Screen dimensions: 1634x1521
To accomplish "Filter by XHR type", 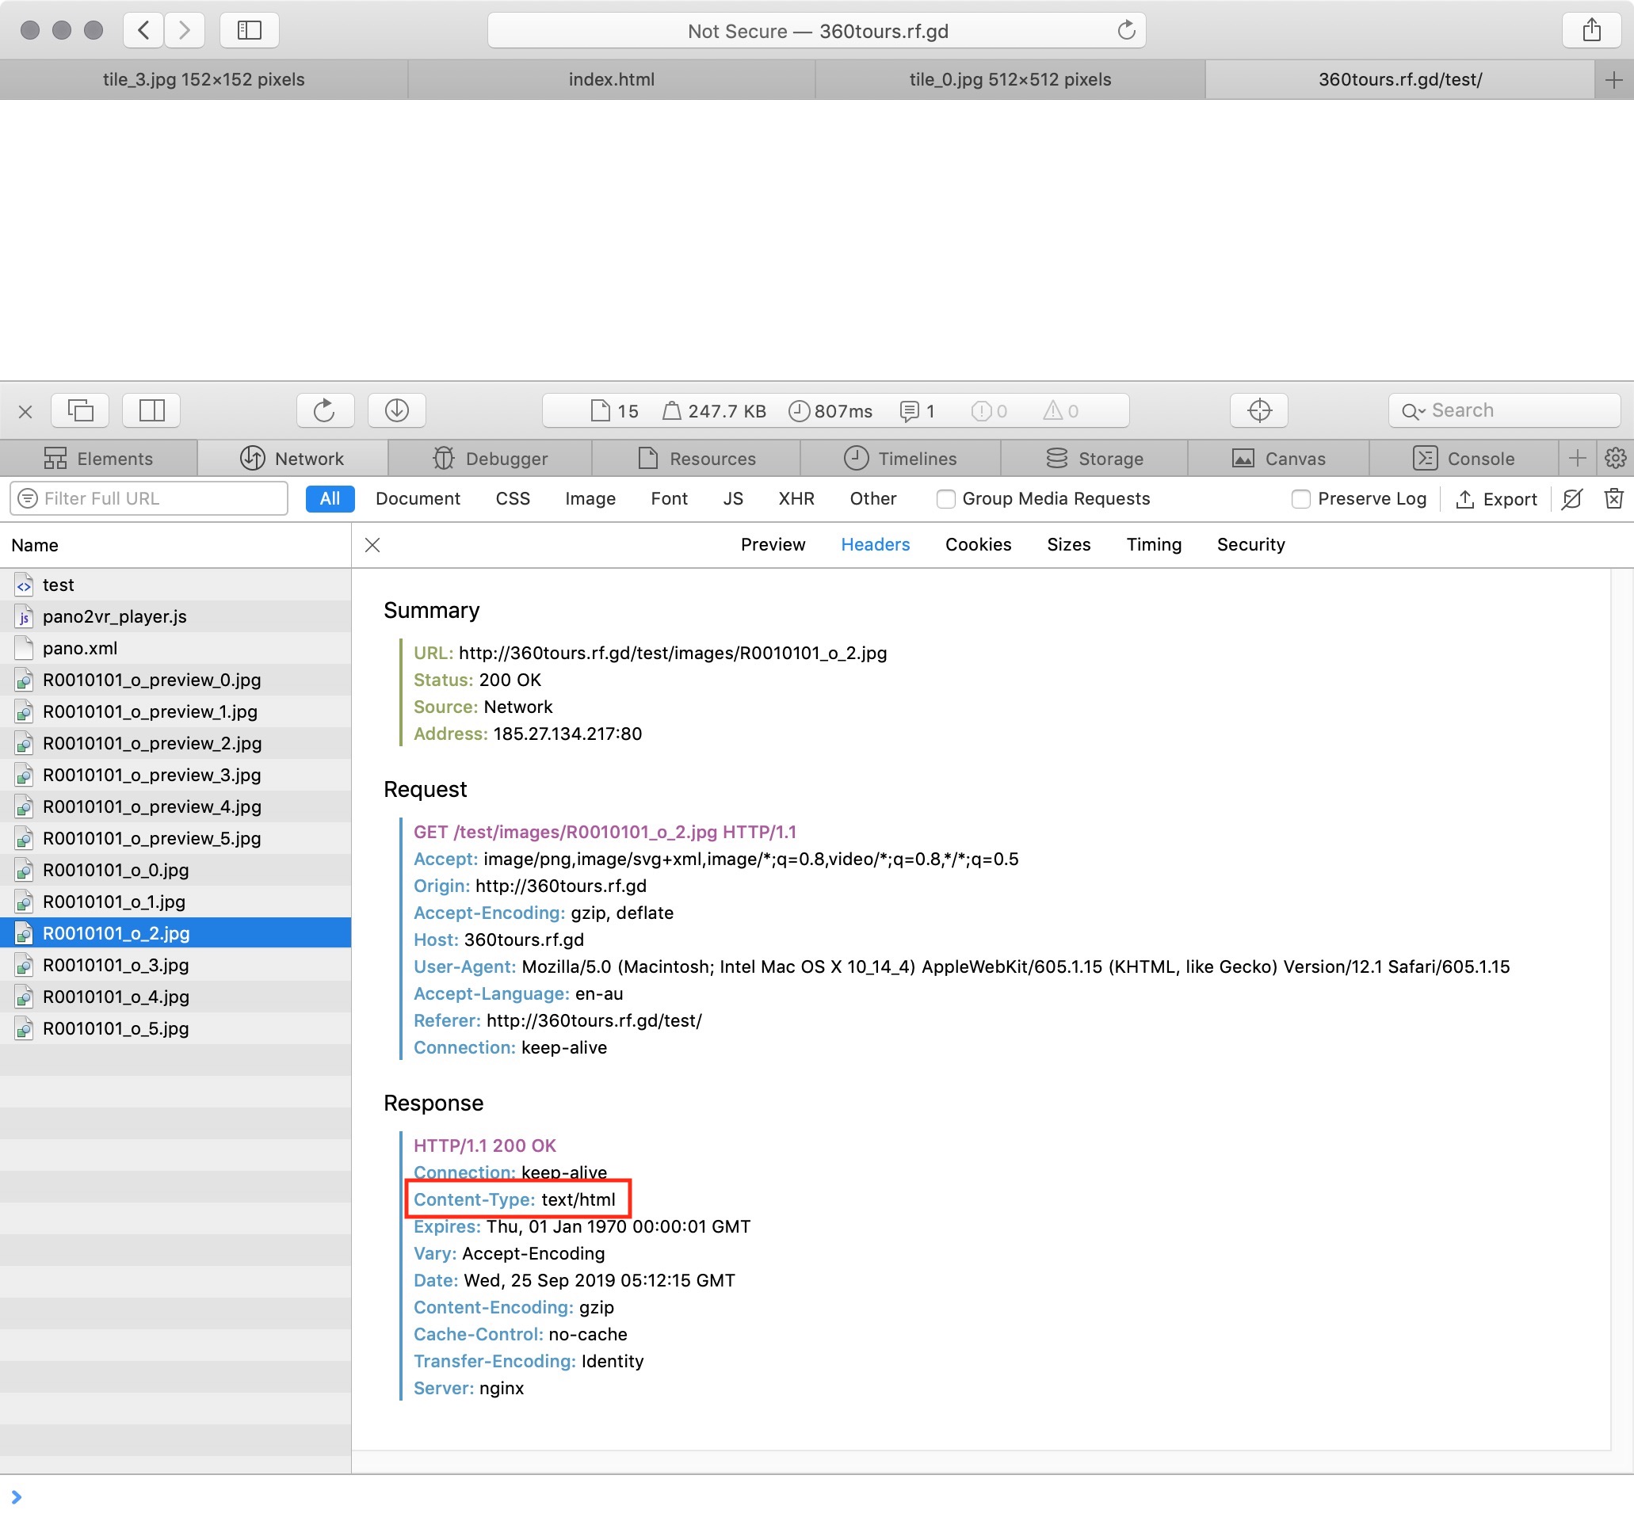I will pos(796,499).
